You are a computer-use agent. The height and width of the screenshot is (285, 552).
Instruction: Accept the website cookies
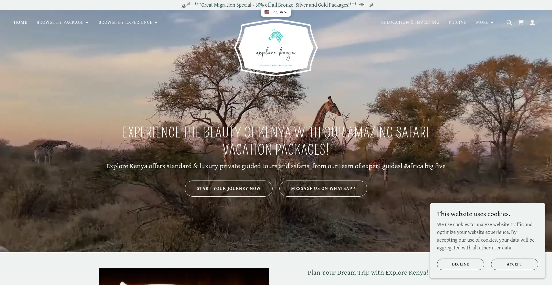[x=515, y=264]
